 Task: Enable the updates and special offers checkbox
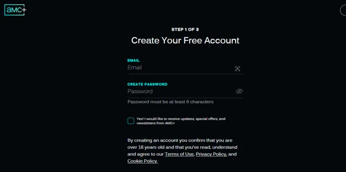pyautogui.click(x=131, y=121)
